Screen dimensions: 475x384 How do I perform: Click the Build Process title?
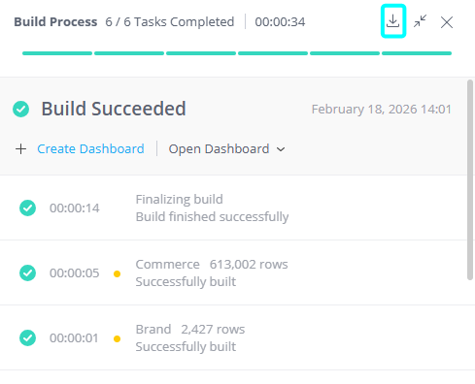pos(55,22)
